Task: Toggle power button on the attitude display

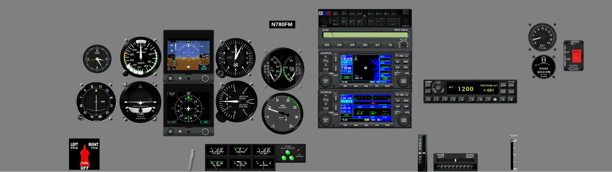Action: [x=171, y=79]
